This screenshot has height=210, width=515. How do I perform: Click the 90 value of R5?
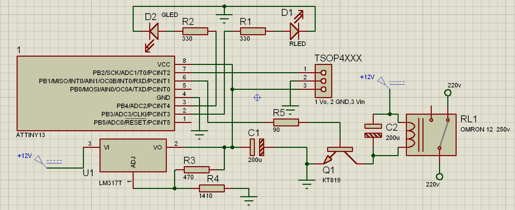pos(277,130)
